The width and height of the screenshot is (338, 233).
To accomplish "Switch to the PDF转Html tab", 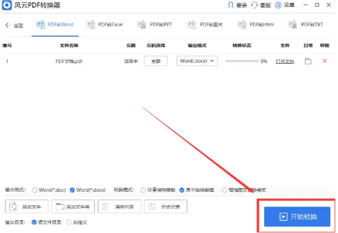I will [255, 25].
